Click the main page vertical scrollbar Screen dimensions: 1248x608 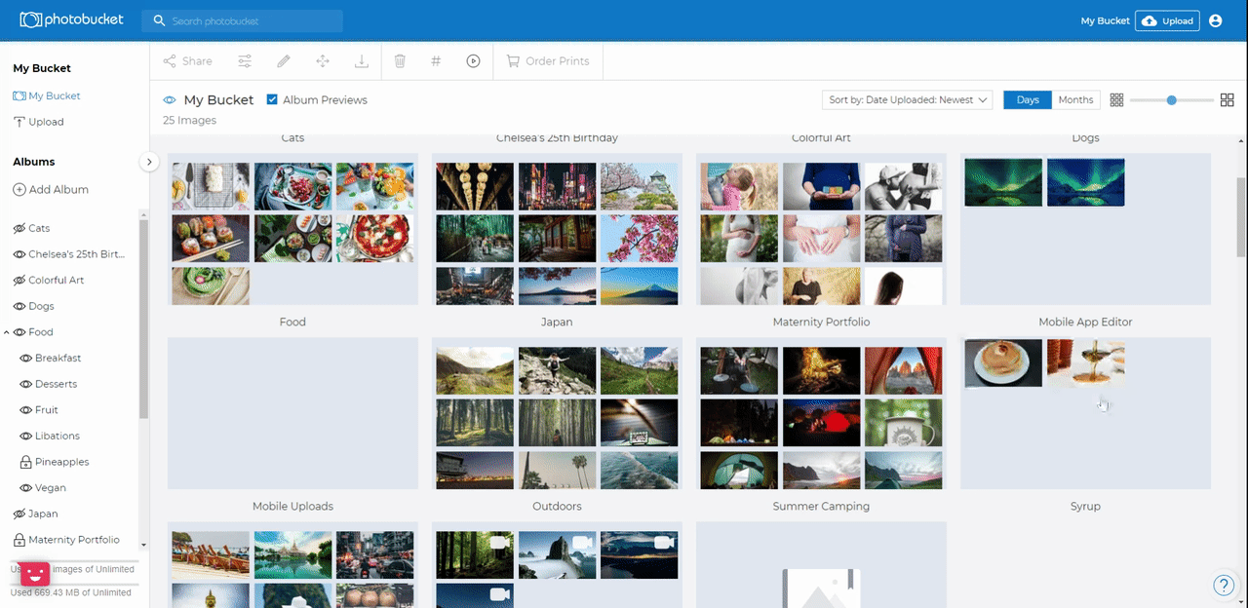point(1241,216)
